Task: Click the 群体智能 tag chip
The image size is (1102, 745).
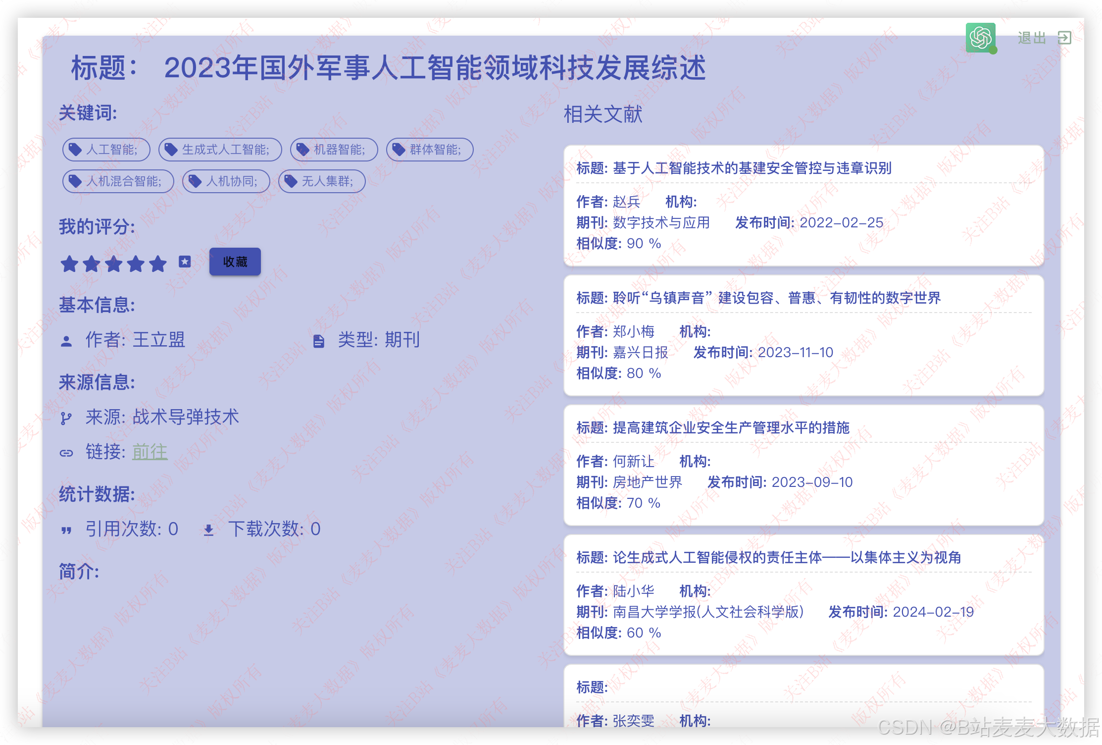Action: [x=430, y=150]
